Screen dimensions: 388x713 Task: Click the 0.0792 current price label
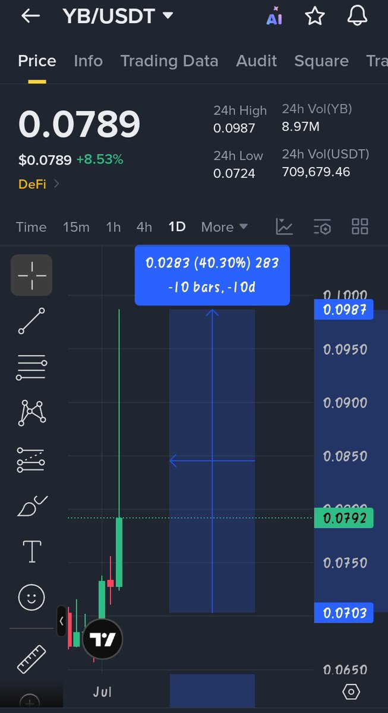click(x=344, y=518)
